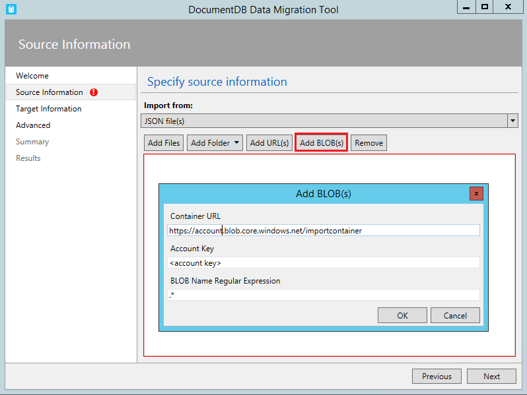527x395 pixels.
Task: Click the DocumentDB app icon in title bar
Action: click(11, 9)
